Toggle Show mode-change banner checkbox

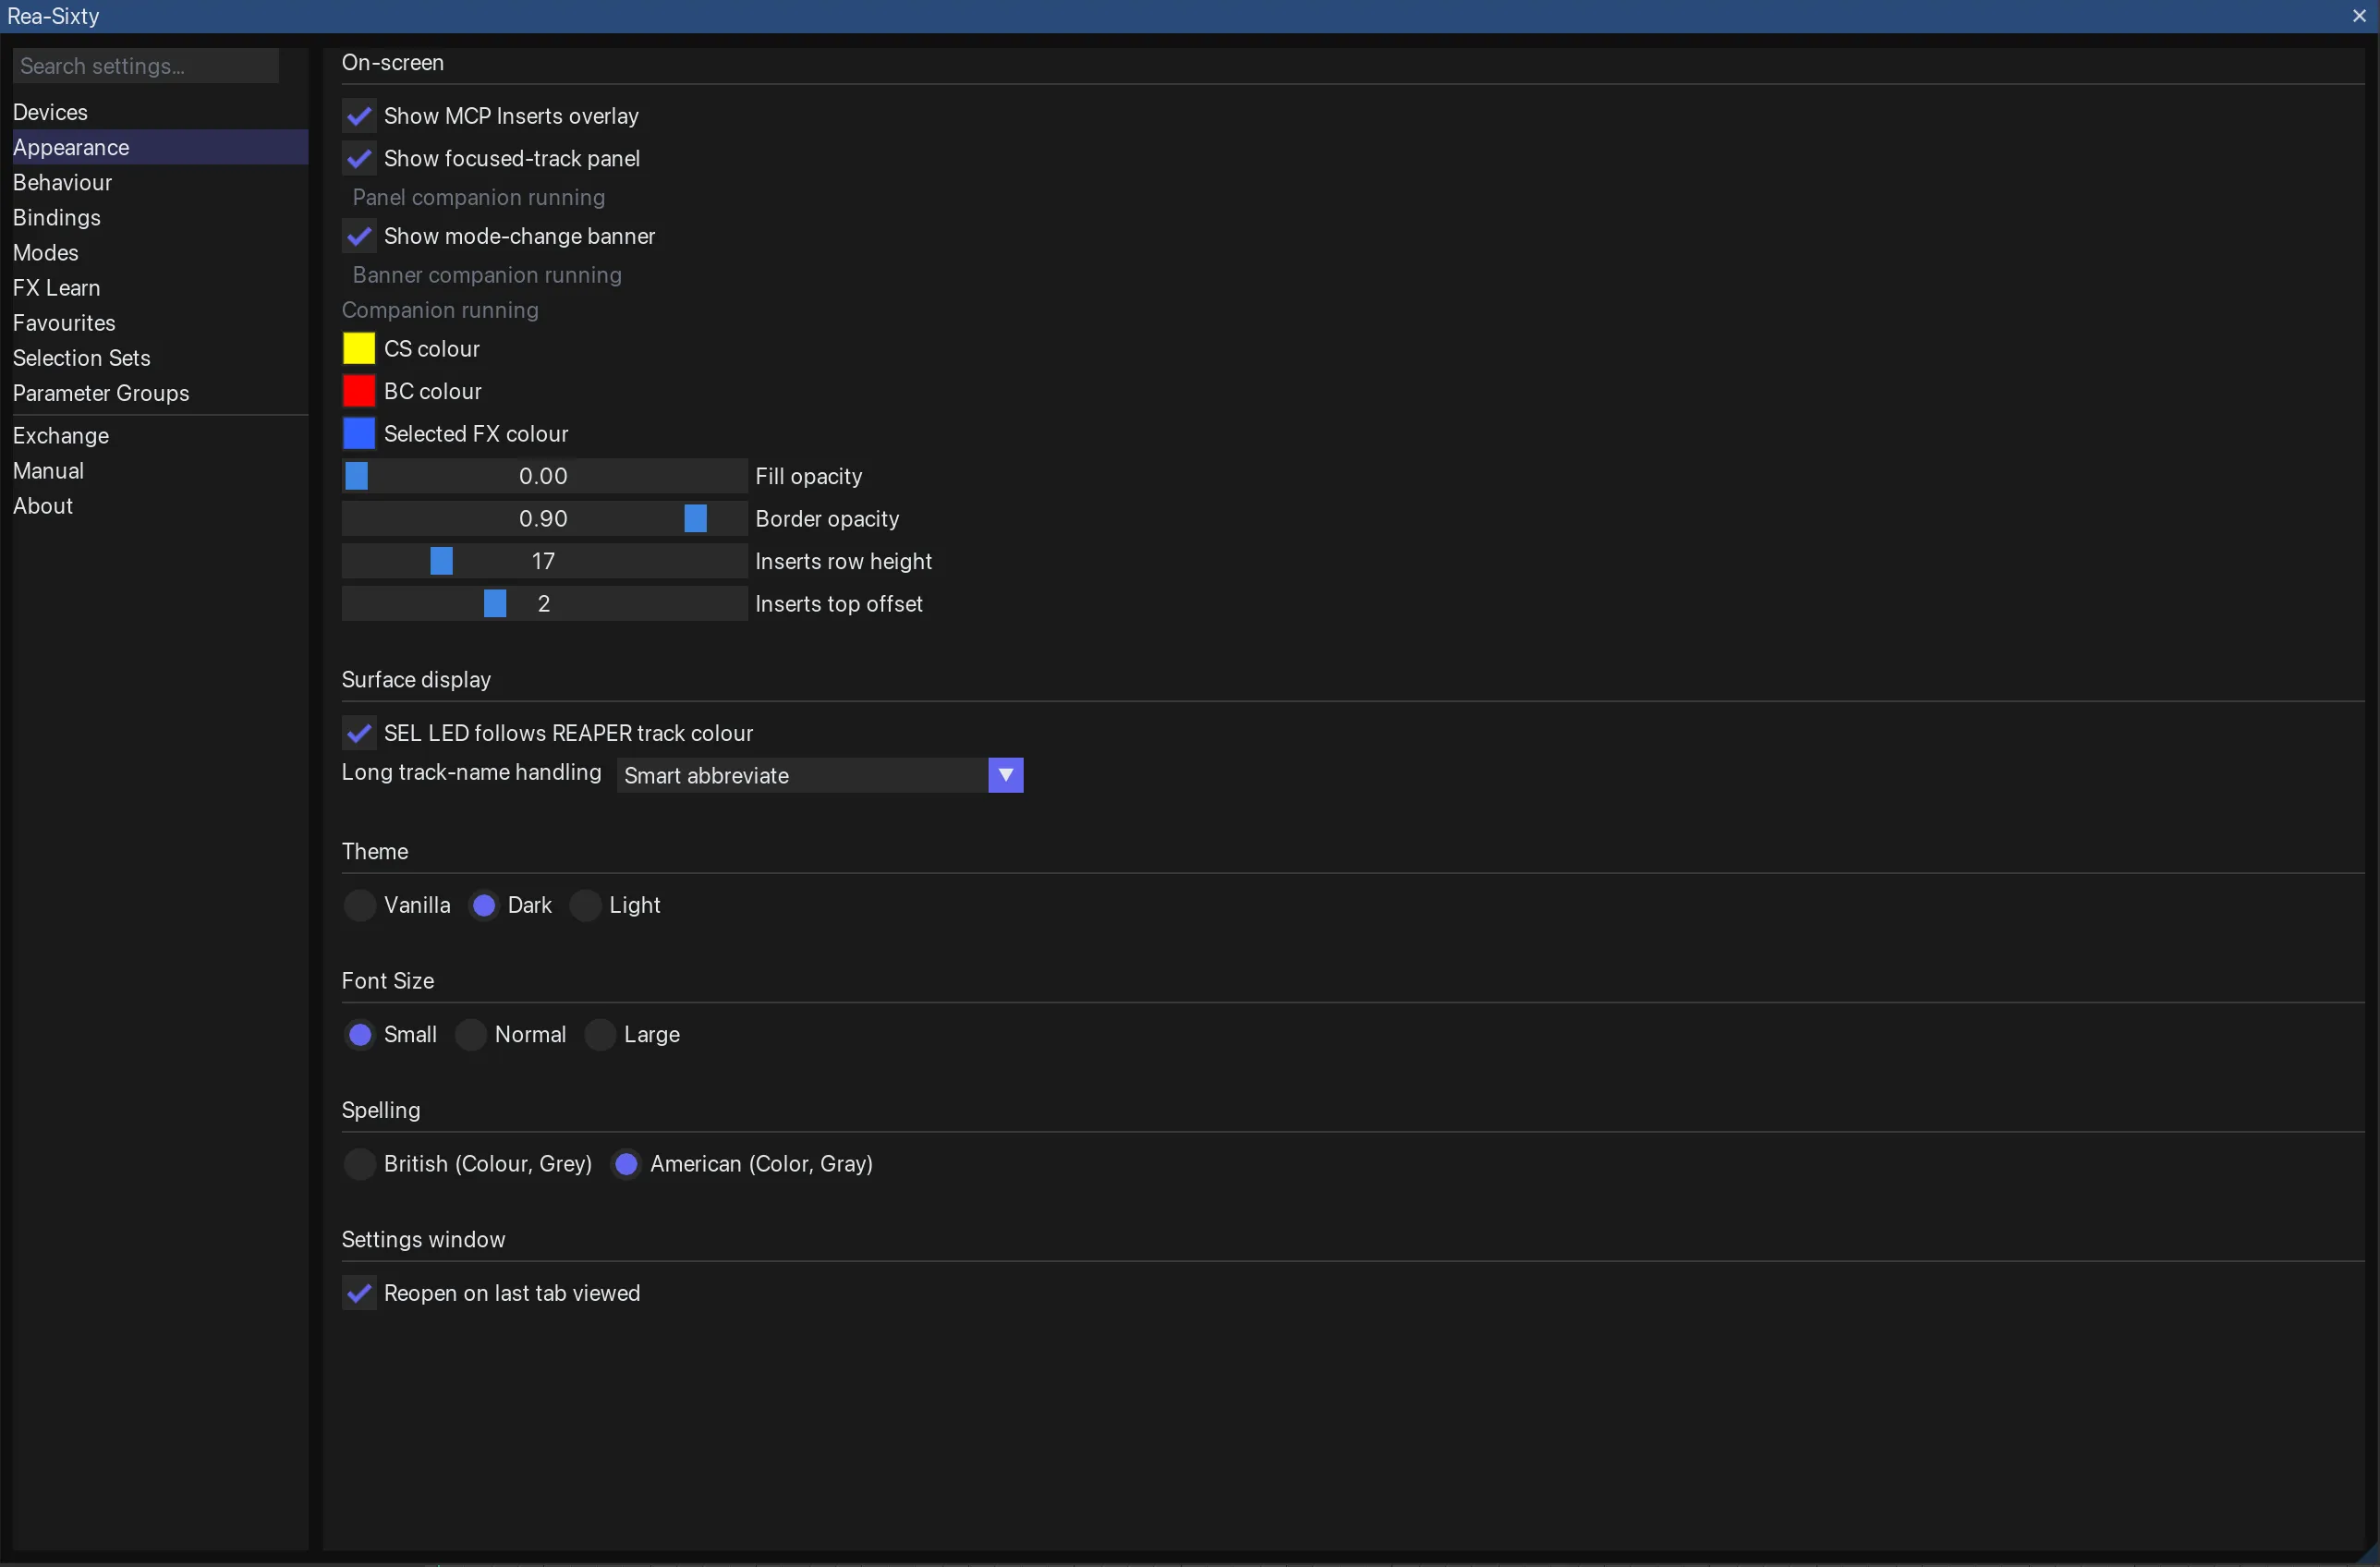pos(359,236)
